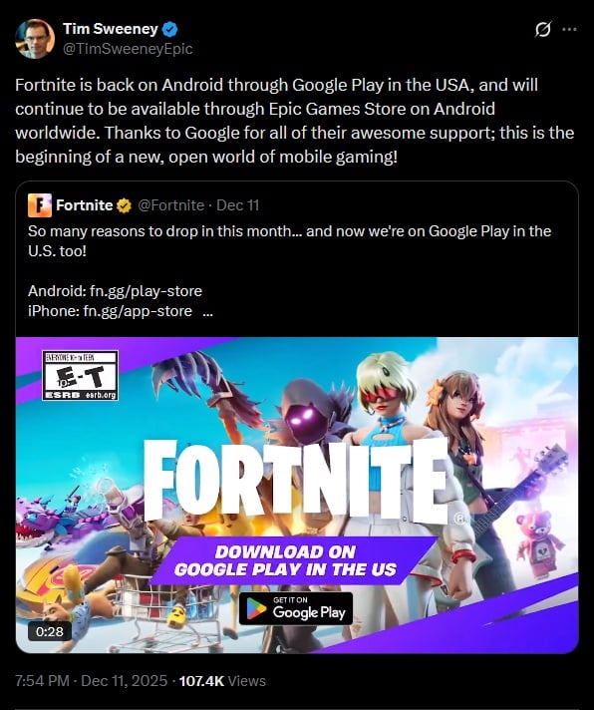594x710 pixels.
Task: Click the Fortnite account avatar icon
Action: 40,205
